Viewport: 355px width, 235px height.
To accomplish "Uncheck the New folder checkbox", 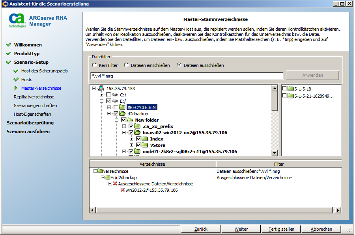I will (x=123, y=120).
